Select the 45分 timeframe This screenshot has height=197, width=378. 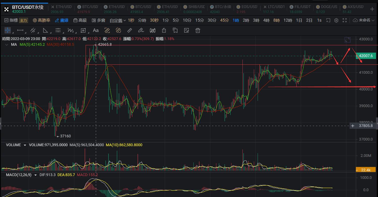224,20
